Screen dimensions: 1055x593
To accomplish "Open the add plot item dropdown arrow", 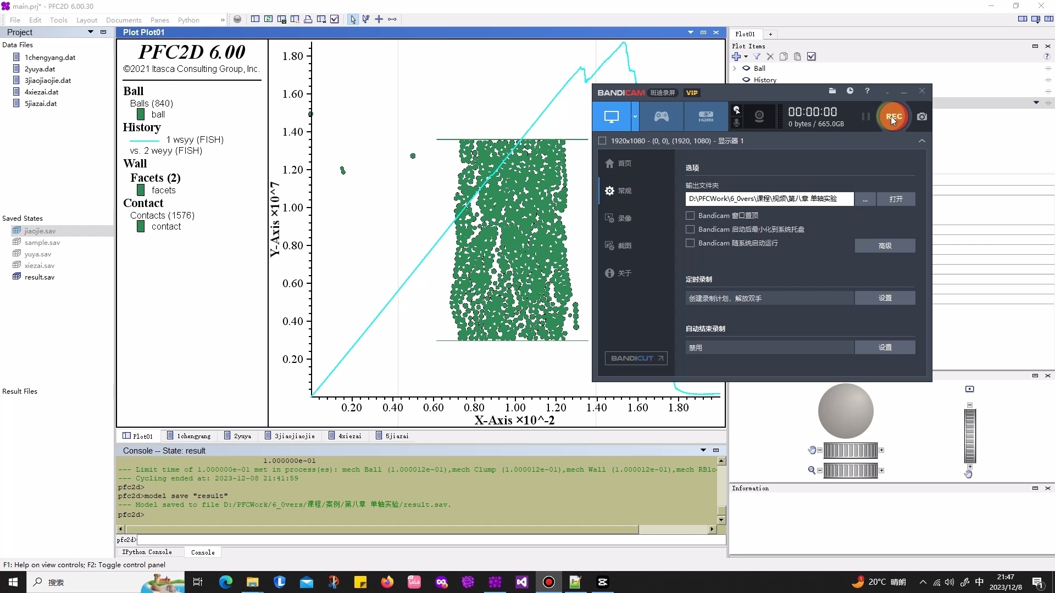I will pyautogui.click(x=746, y=57).
